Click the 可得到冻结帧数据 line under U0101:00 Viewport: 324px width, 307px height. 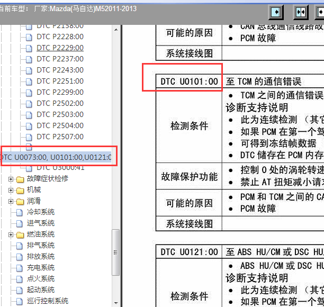pyautogui.click(x=278, y=143)
